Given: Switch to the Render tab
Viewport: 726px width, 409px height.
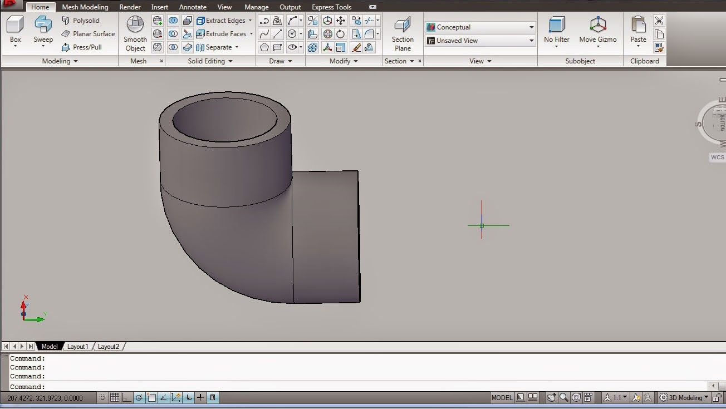Looking at the screenshot, I should pyautogui.click(x=130, y=7).
